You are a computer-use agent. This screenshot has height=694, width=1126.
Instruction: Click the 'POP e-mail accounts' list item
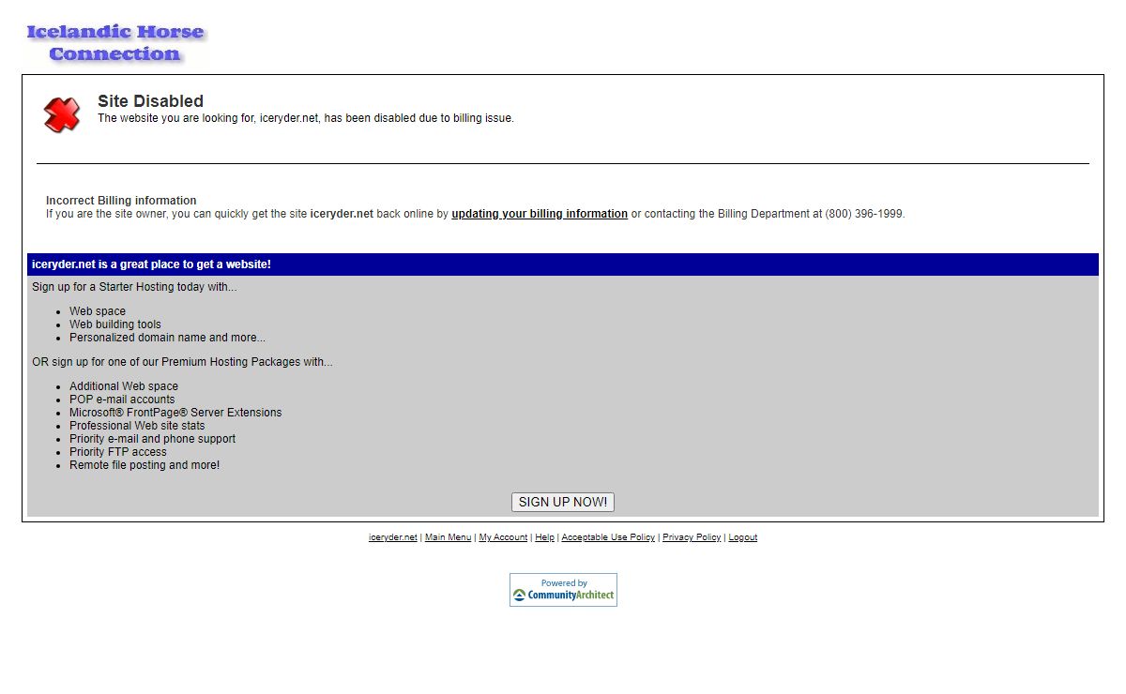tap(122, 400)
